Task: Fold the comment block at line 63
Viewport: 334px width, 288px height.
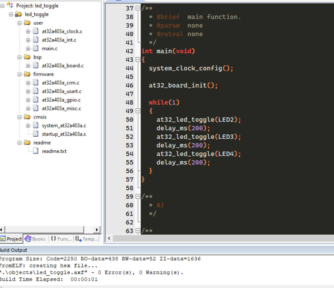Action: (x=138, y=231)
